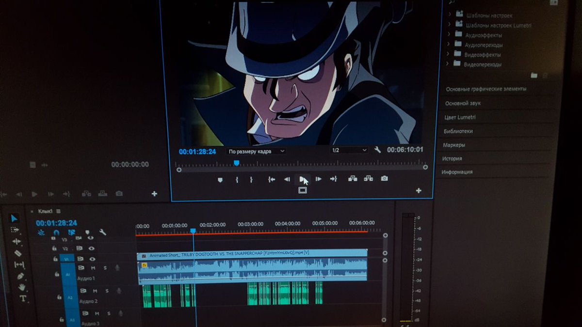Open timeline display settings wrench

[x=103, y=233]
